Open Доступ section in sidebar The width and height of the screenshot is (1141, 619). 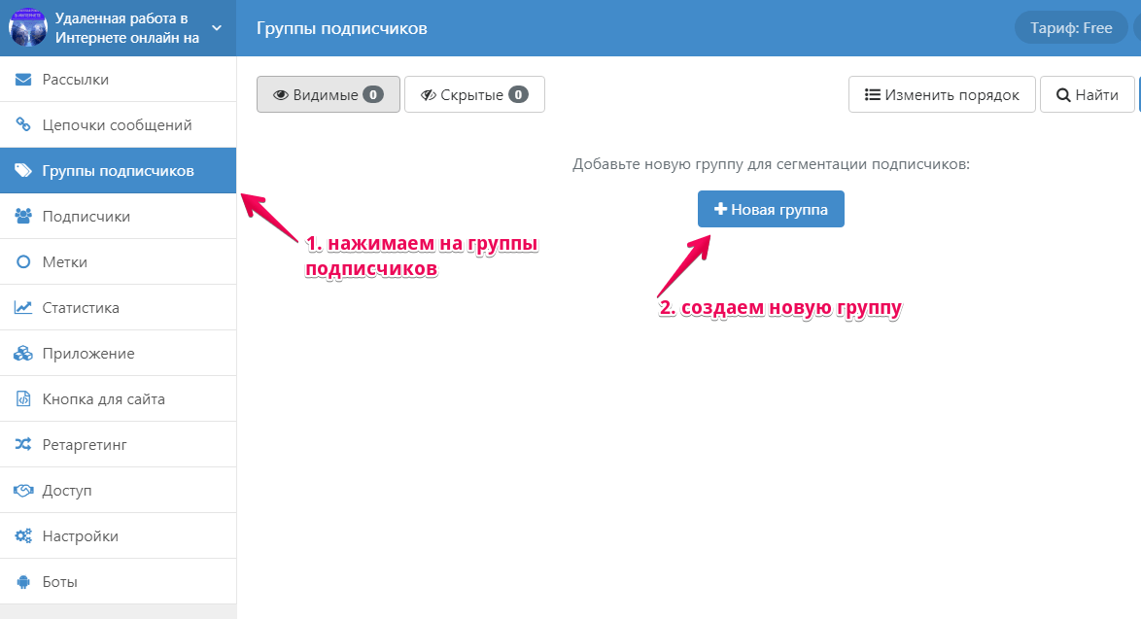(x=67, y=491)
